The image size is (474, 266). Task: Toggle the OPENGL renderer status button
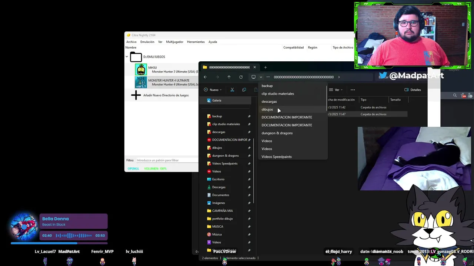pyautogui.click(x=133, y=168)
